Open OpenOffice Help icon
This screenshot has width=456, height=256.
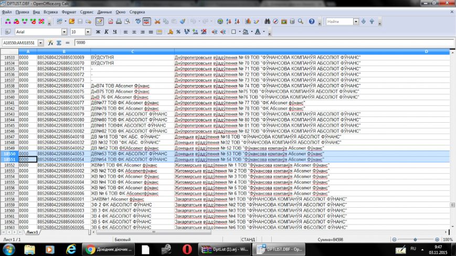[312, 22]
